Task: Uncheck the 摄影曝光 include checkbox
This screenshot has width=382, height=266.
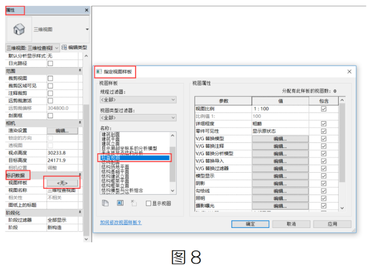Action: pyautogui.click(x=323, y=206)
